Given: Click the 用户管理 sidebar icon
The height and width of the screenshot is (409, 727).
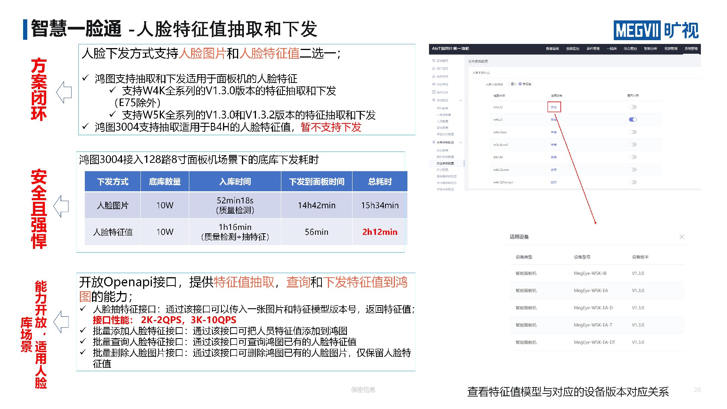Looking at the screenshot, I should [x=434, y=69].
